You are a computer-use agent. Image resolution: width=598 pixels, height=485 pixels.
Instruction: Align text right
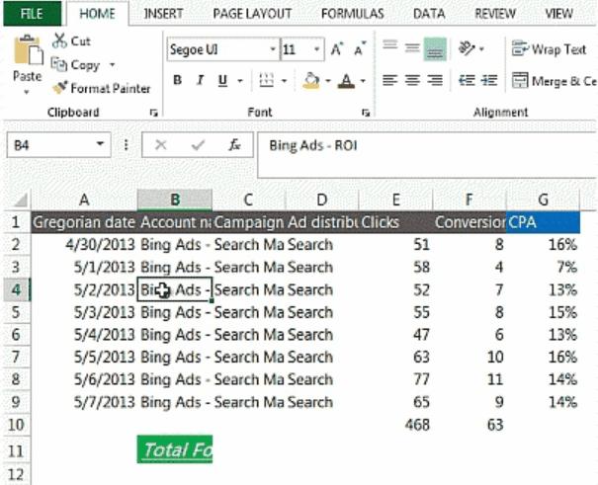(x=435, y=80)
